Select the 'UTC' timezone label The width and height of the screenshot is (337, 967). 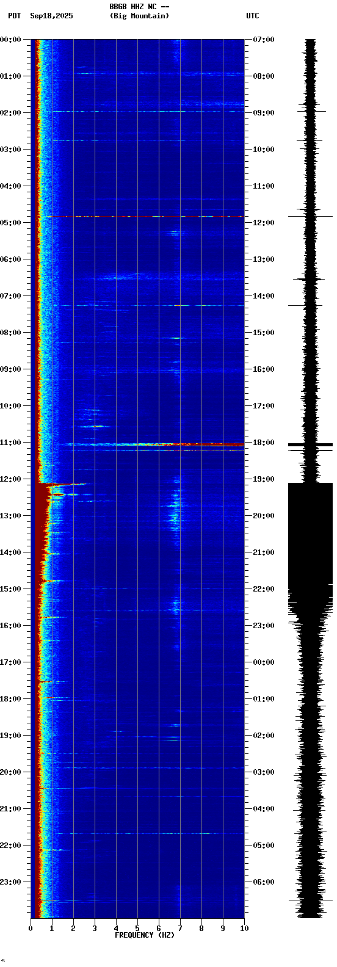click(253, 16)
